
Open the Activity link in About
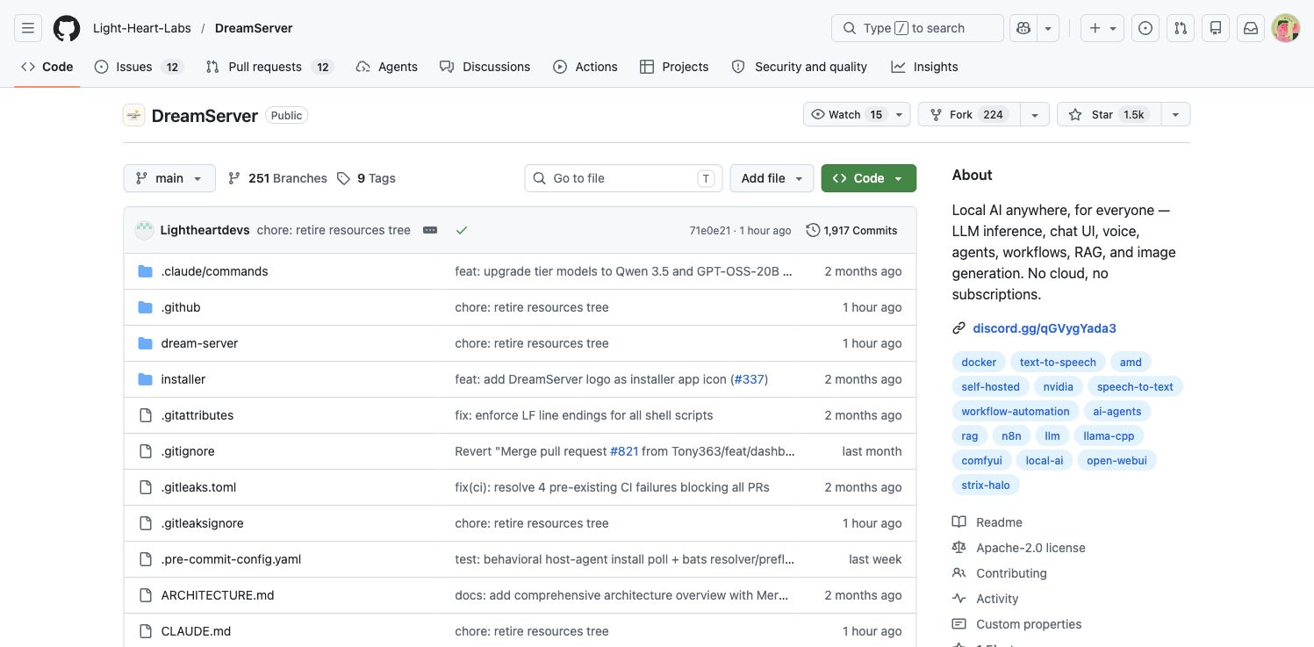tap(997, 599)
